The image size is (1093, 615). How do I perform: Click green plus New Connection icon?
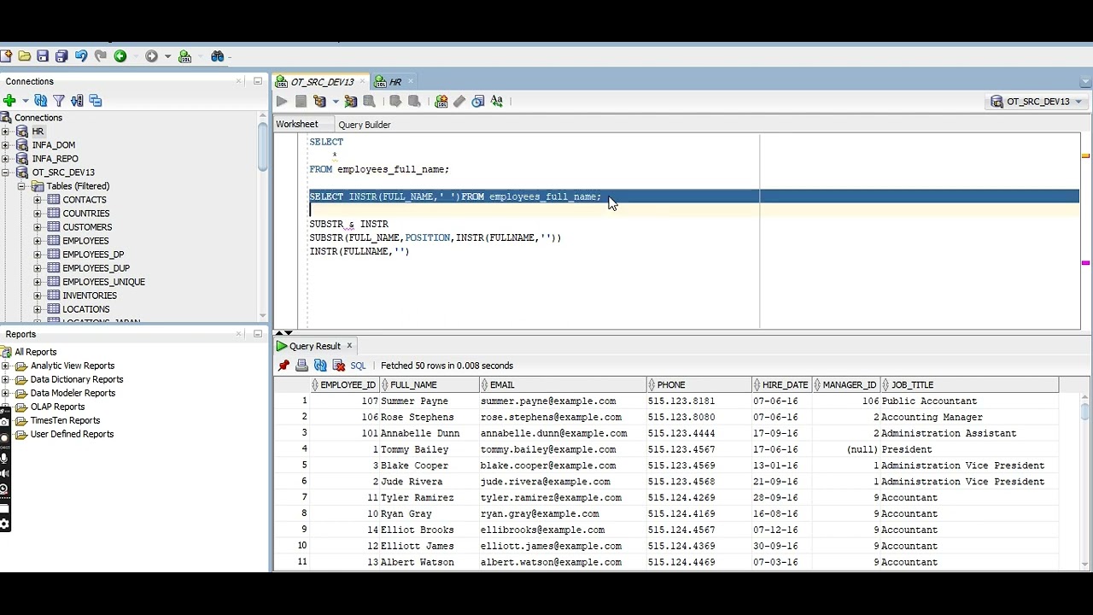9,101
